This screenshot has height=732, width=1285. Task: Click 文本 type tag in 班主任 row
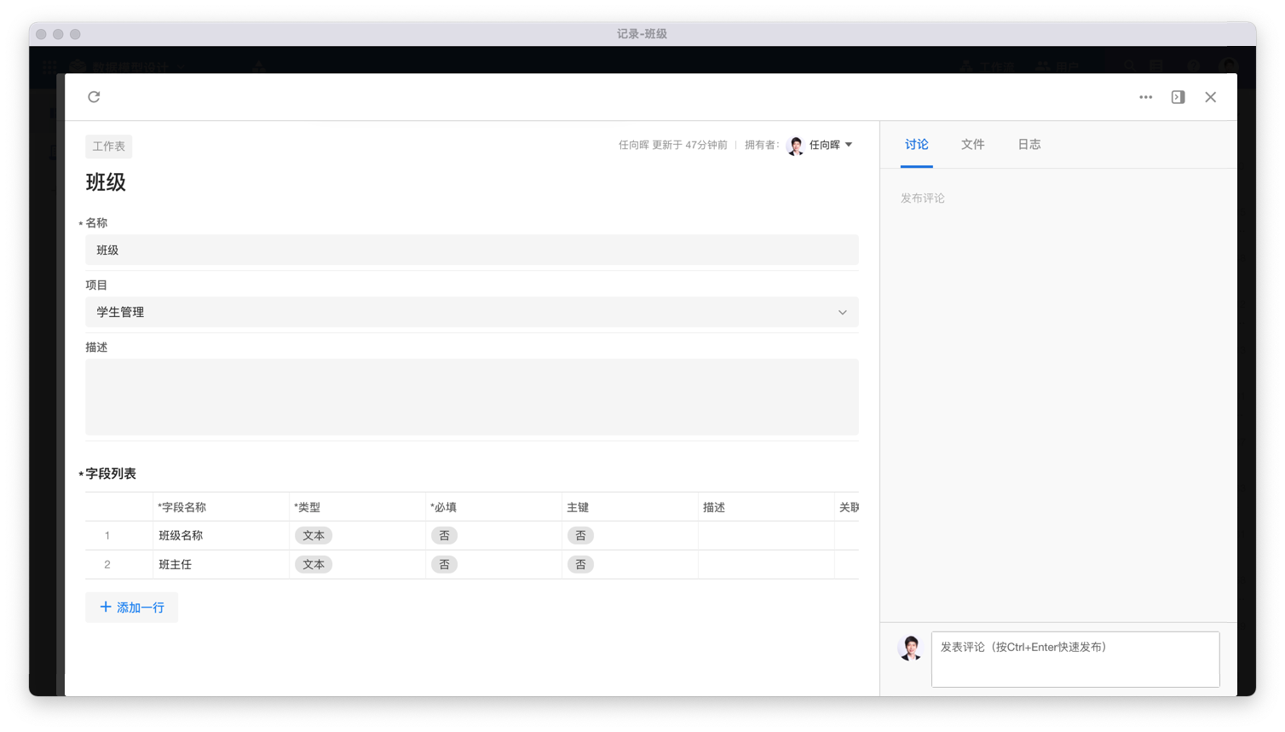tap(314, 565)
